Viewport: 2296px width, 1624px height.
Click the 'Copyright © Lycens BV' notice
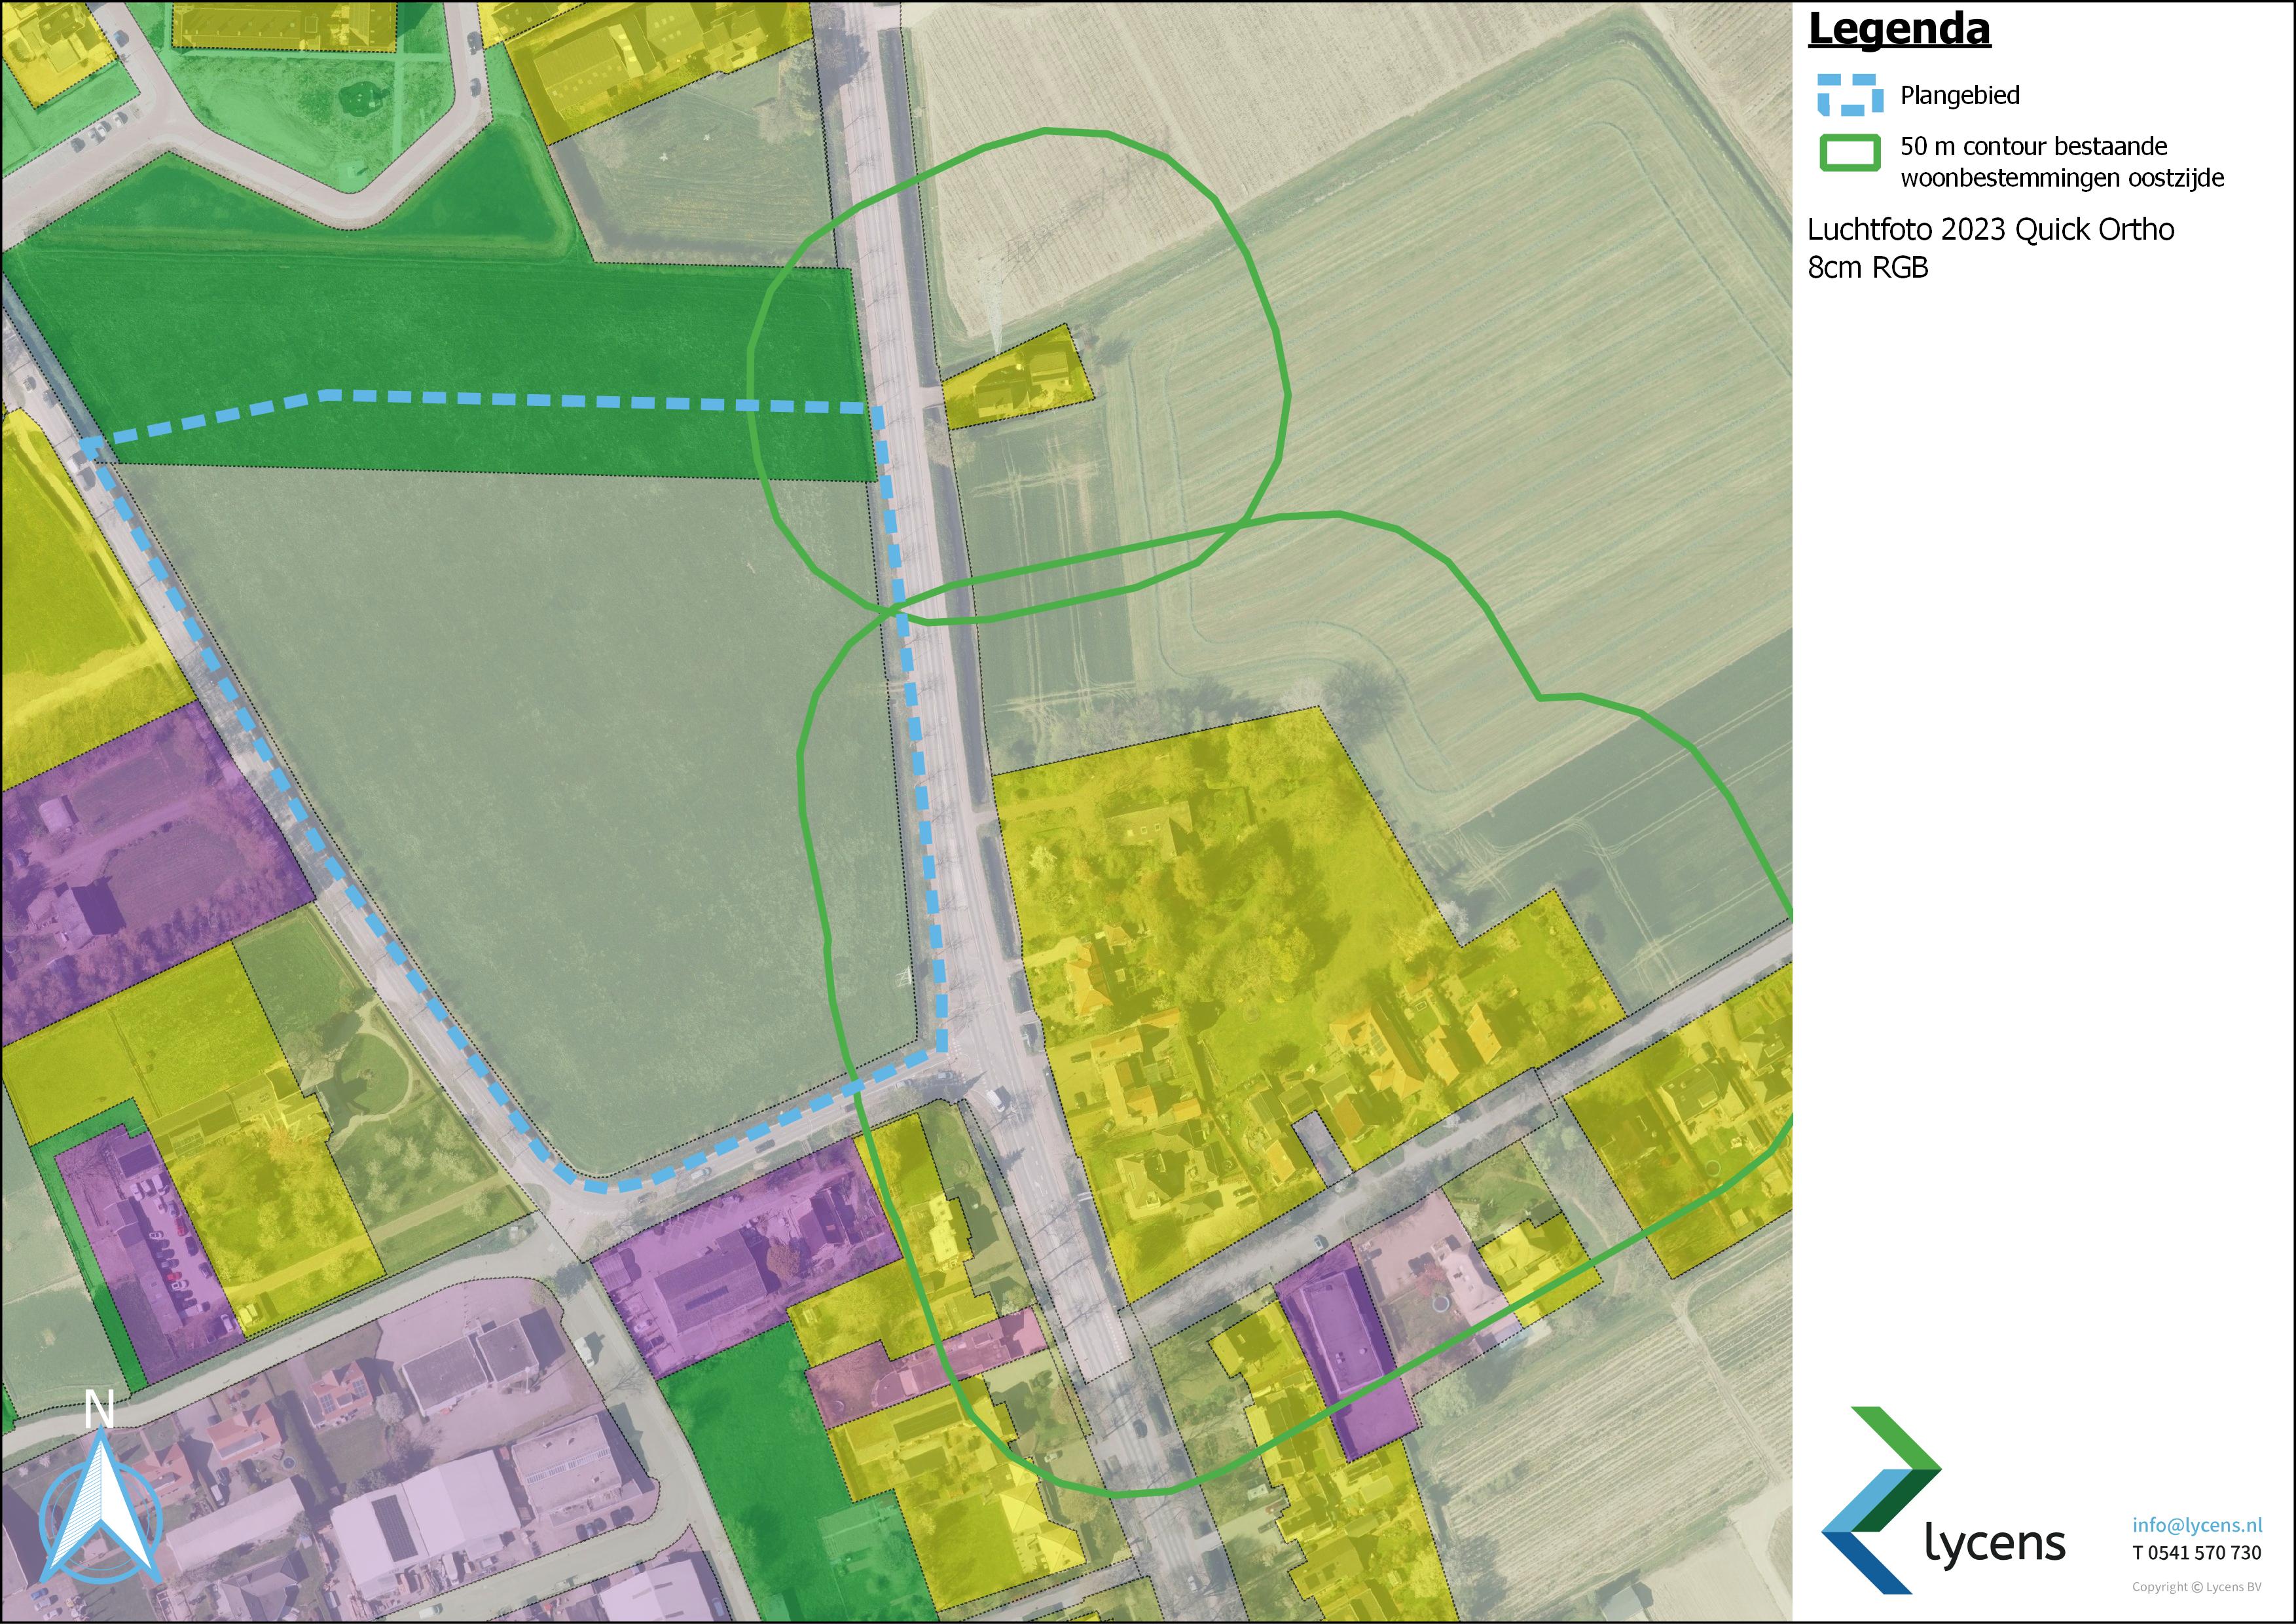[2197, 1587]
